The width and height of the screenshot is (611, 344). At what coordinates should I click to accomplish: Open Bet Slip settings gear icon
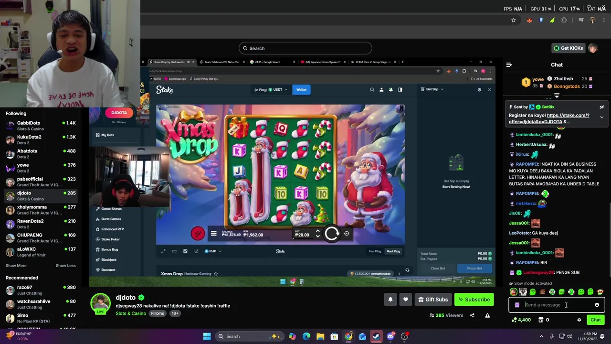coord(479,89)
